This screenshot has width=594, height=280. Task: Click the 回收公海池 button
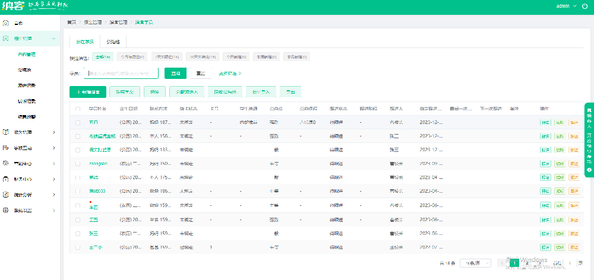tap(225, 92)
